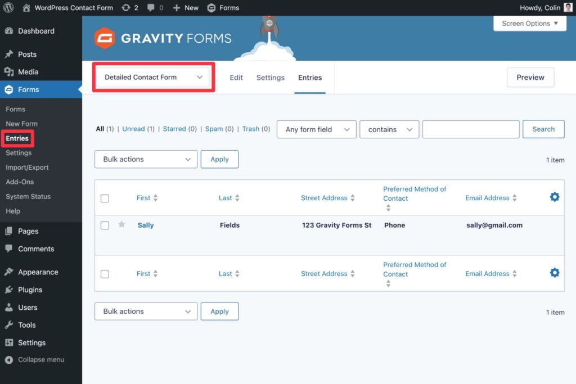Switch to the form Settings tab
The height and width of the screenshot is (384, 576).
tap(271, 78)
